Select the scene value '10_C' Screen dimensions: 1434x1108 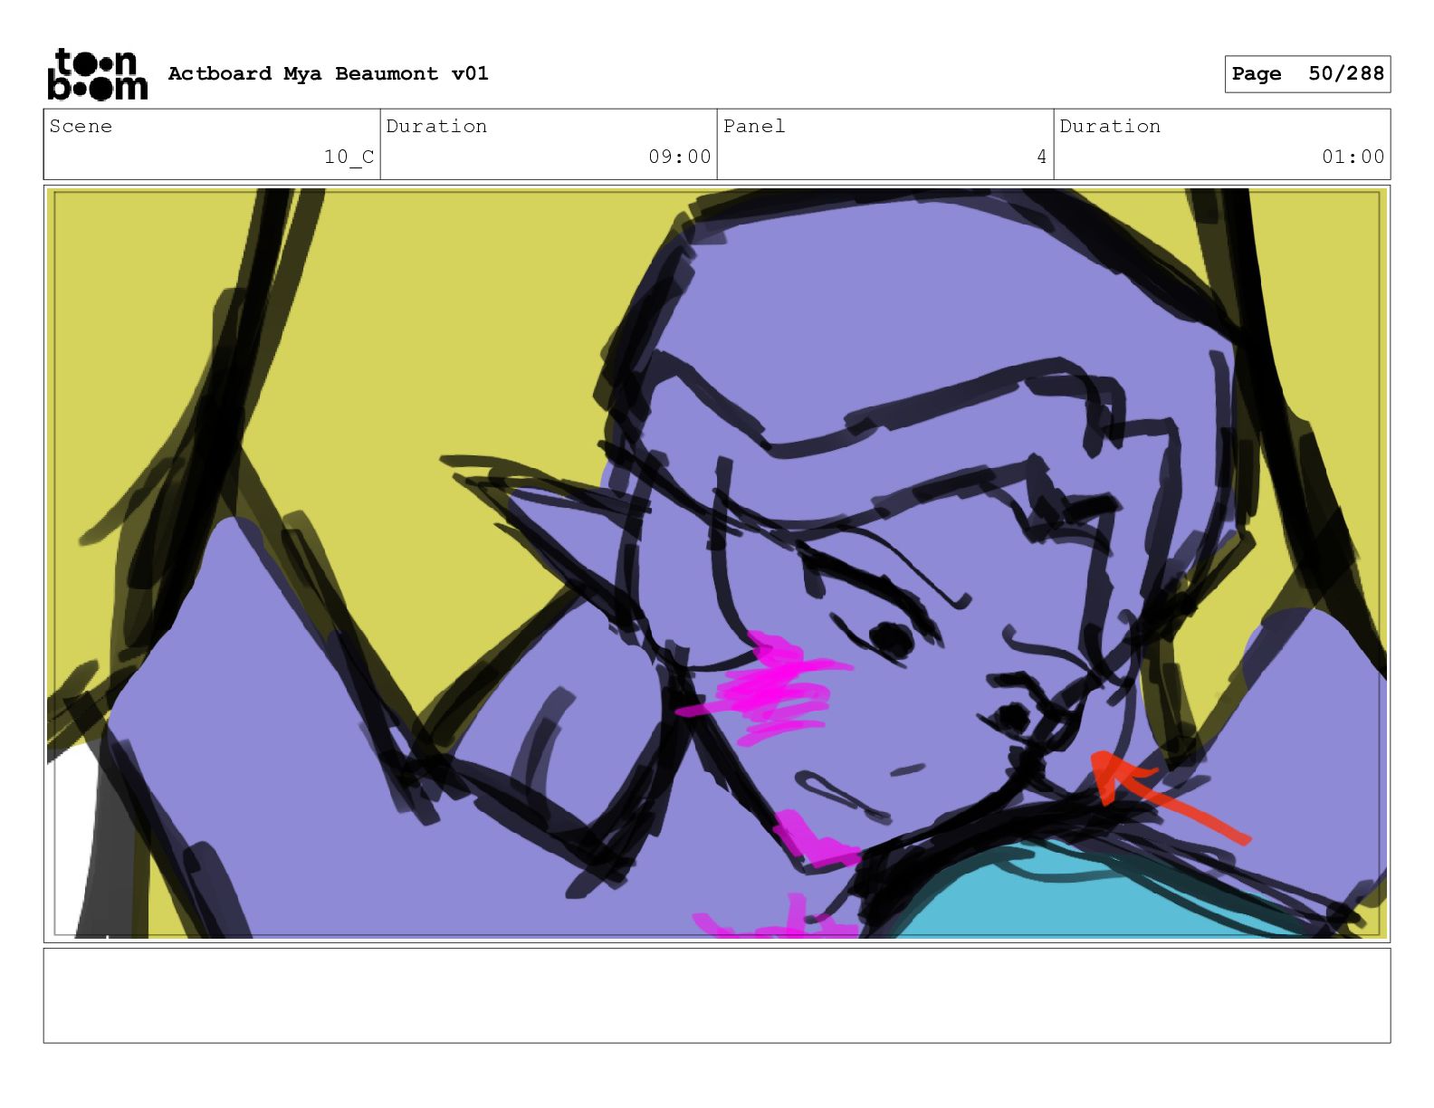point(349,157)
